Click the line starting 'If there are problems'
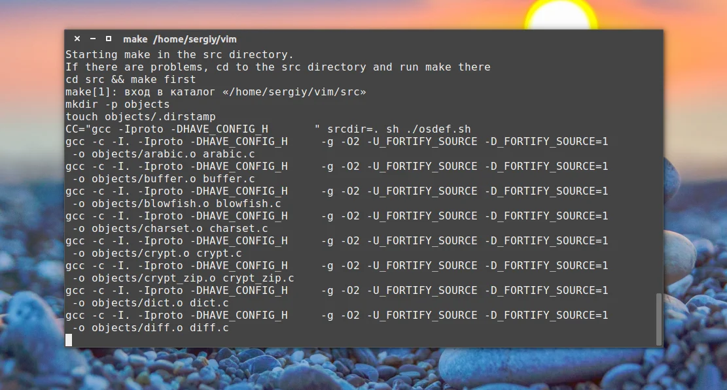Image resolution: width=727 pixels, height=390 pixels. tap(277, 67)
